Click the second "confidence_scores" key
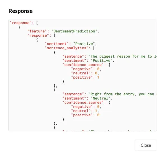The height and width of the screenshot is (156, 165). 83,103
